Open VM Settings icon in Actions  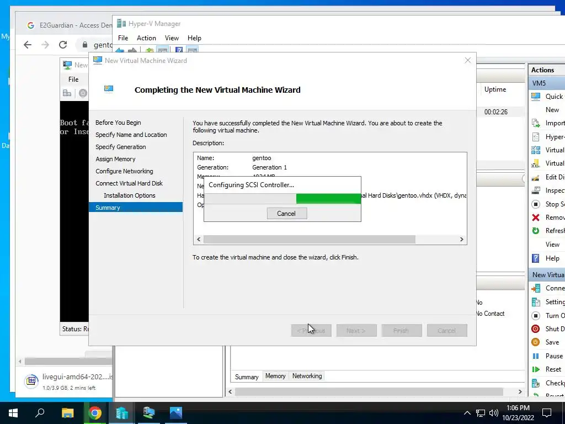pyautogui.click(x=536, y=302)
